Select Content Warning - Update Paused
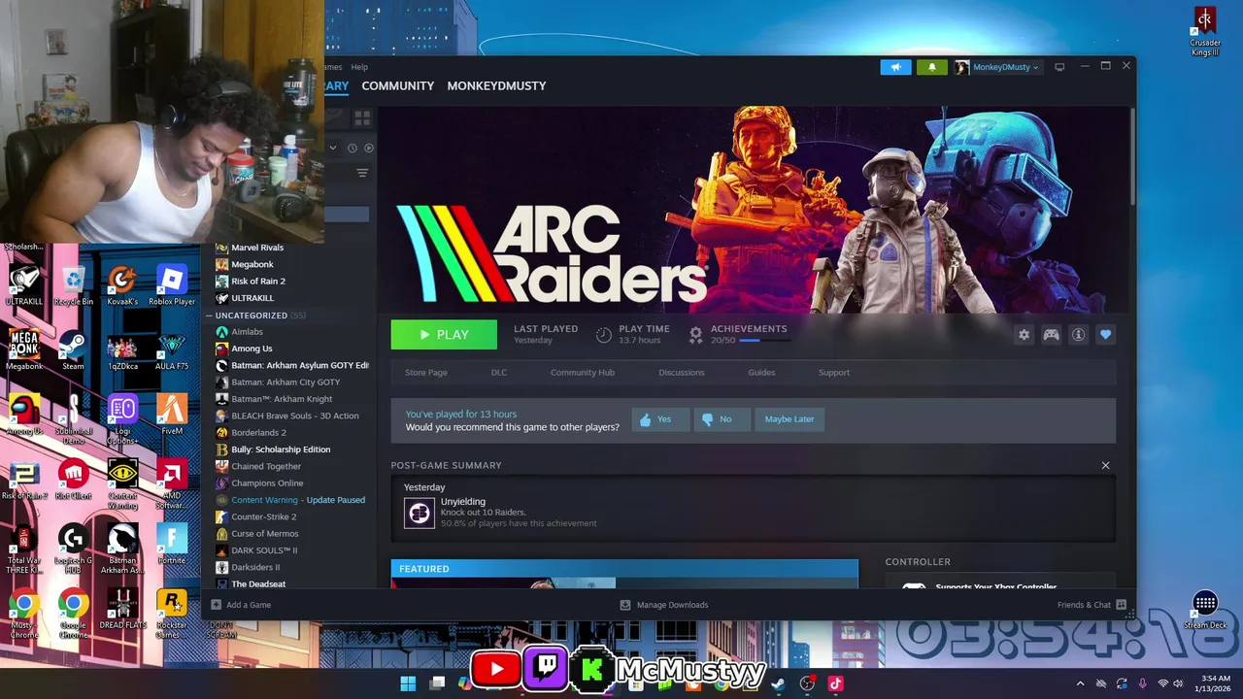 click(298, 500)
